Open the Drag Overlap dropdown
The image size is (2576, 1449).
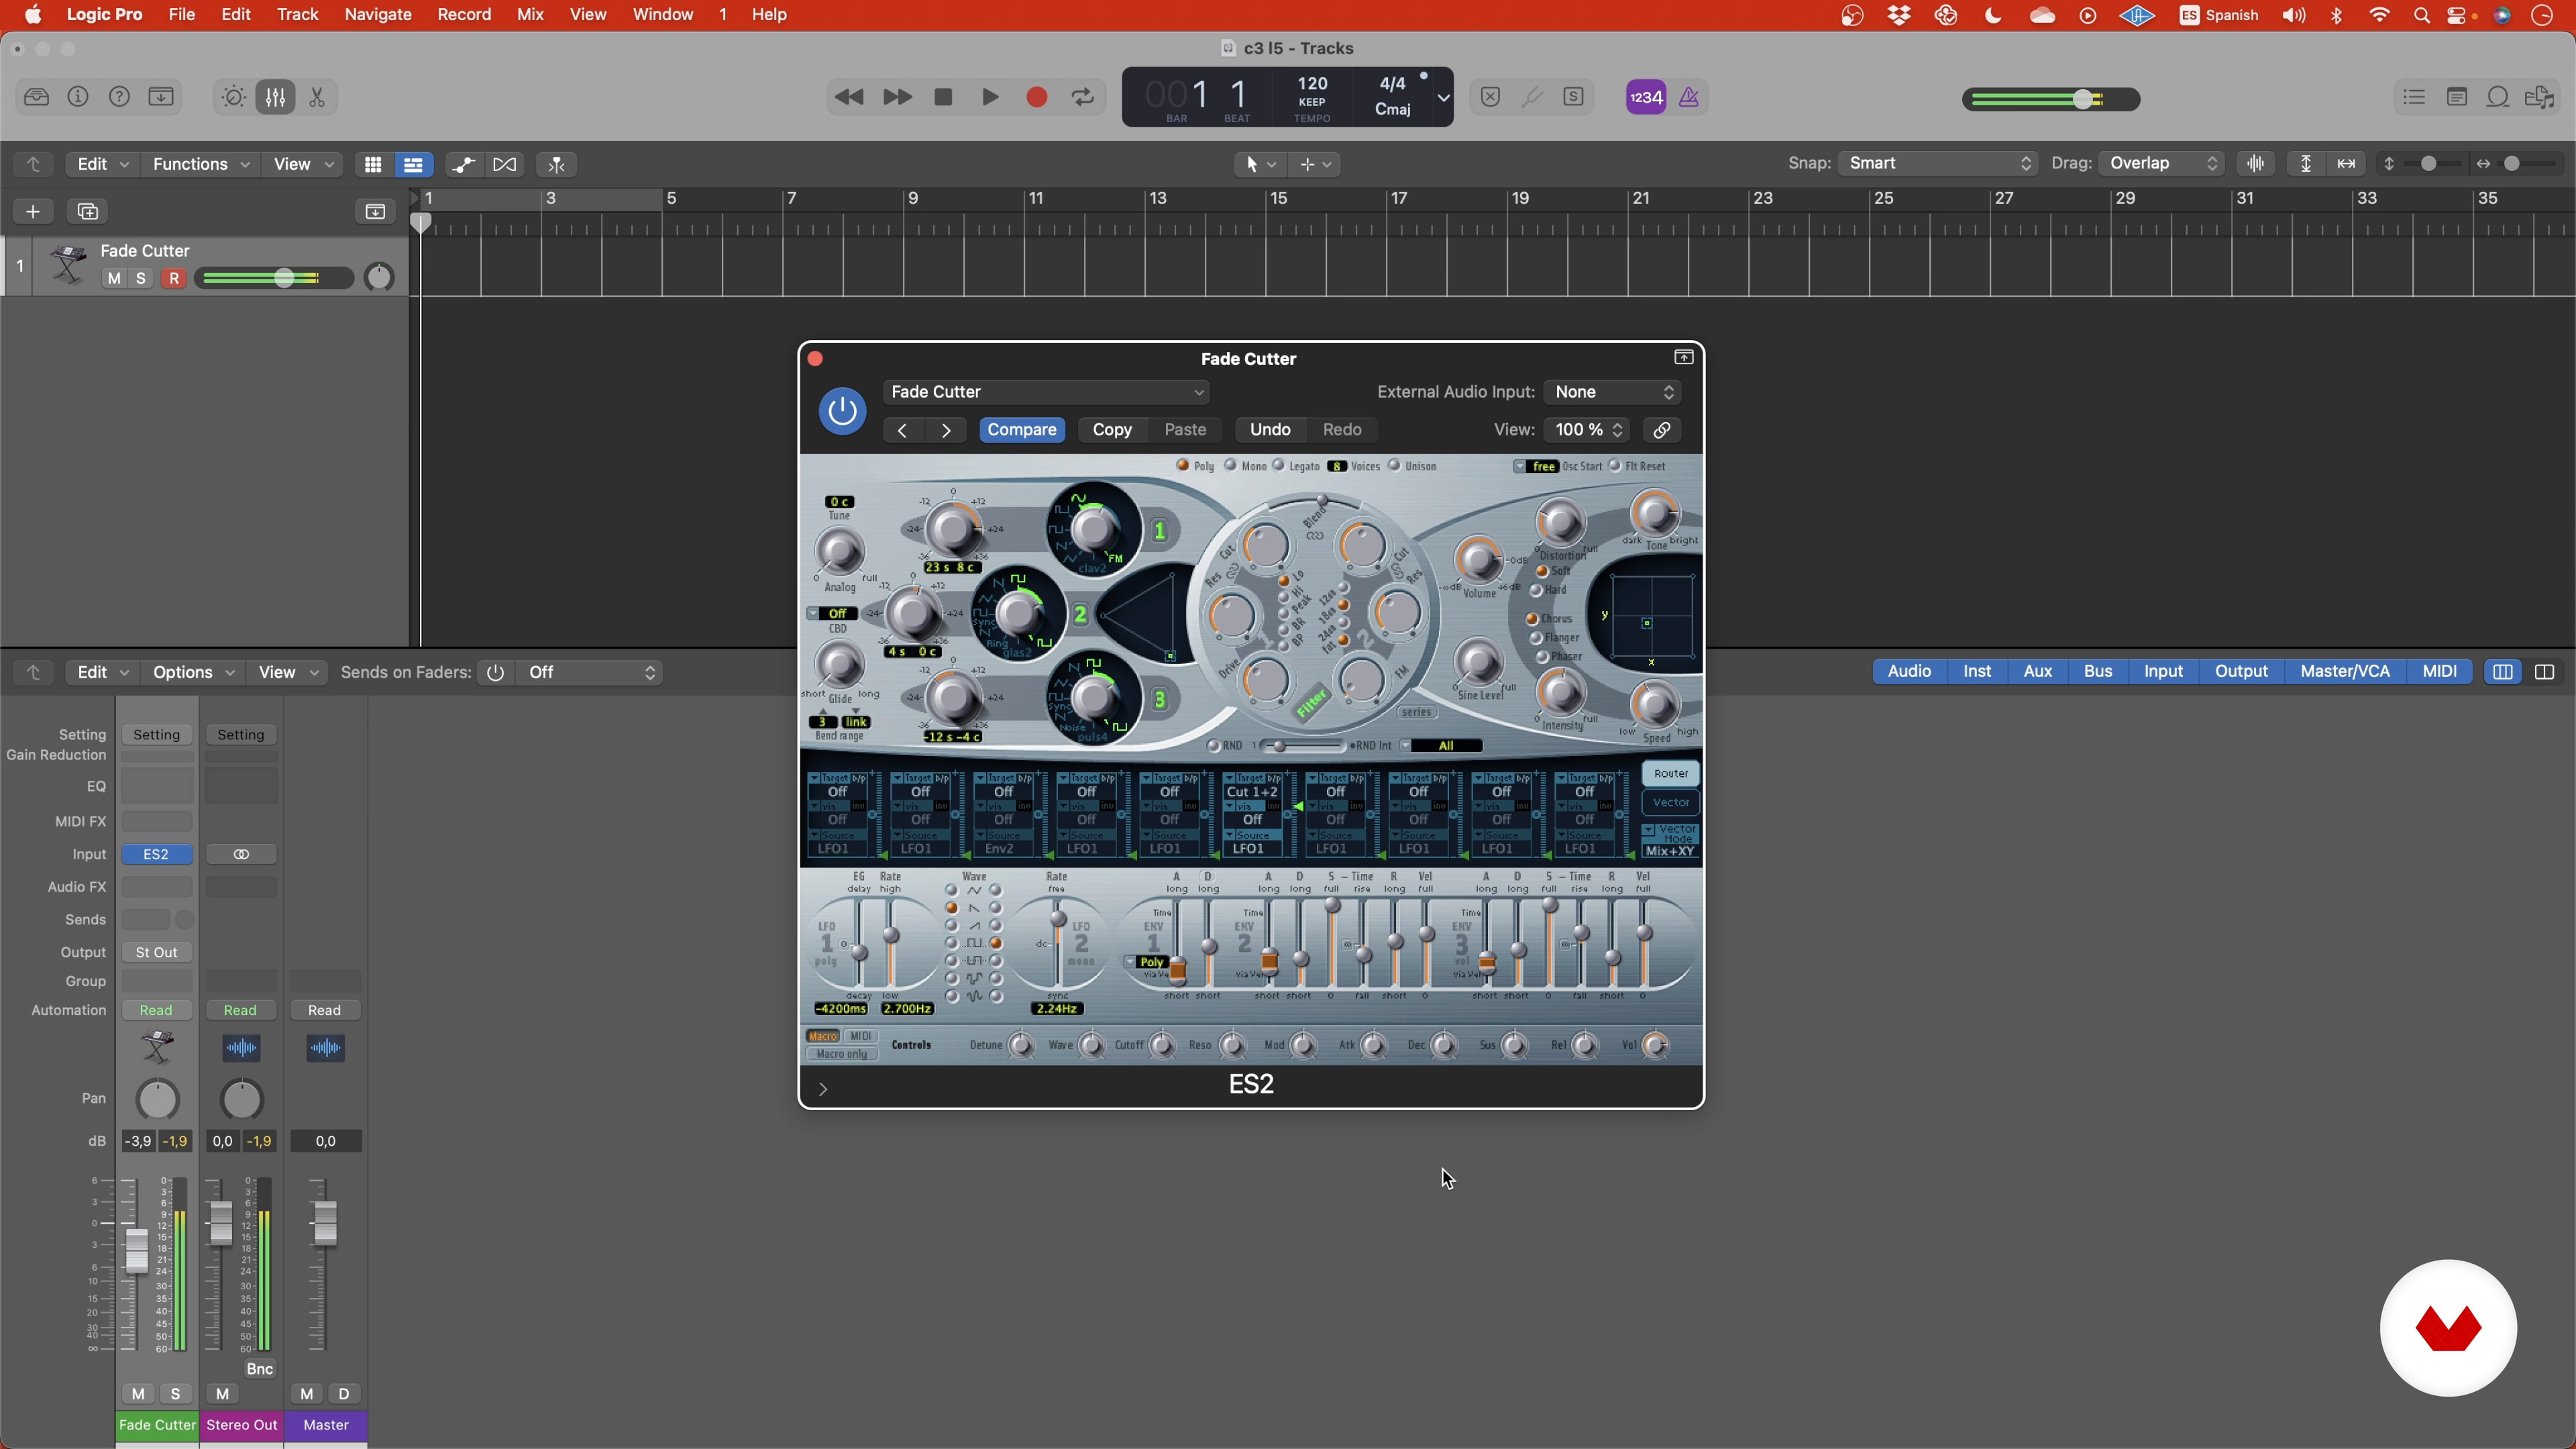click(x=2161, y=163)
